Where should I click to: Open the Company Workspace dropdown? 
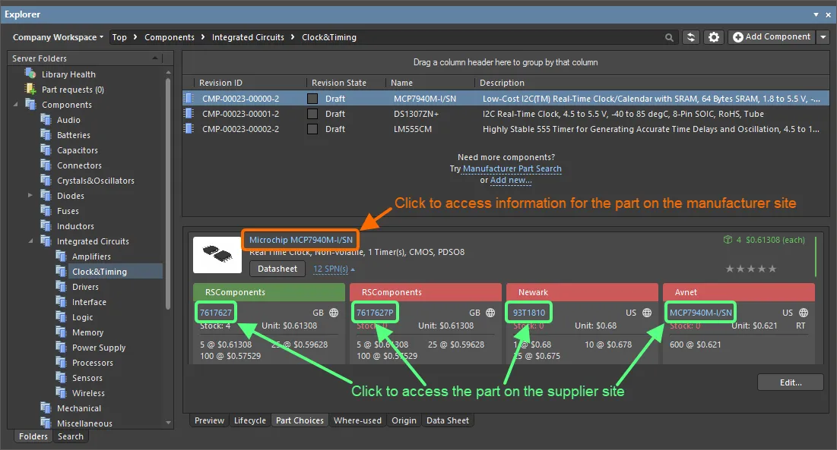point(58,37)
